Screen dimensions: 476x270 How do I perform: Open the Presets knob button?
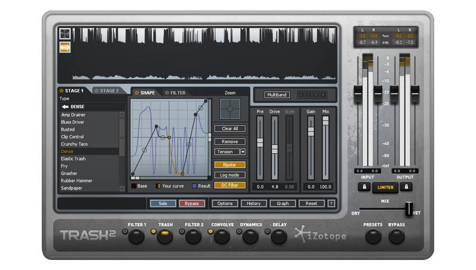click(373, 237)
